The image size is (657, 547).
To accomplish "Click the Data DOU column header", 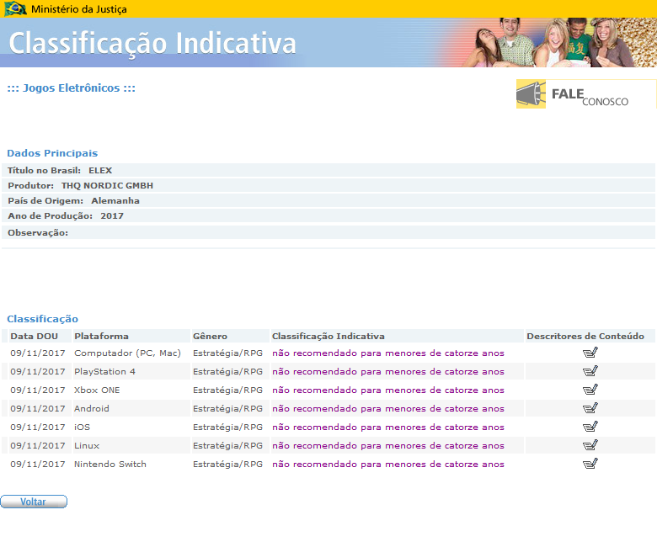I will [34, 336].
